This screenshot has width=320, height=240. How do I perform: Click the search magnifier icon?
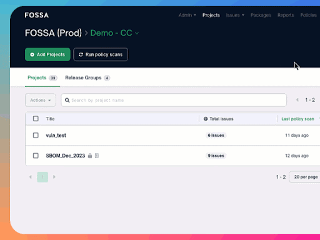[x=67, y=100]
